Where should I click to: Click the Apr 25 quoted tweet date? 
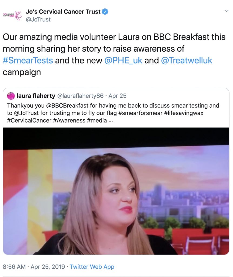(x=117, y=96)
